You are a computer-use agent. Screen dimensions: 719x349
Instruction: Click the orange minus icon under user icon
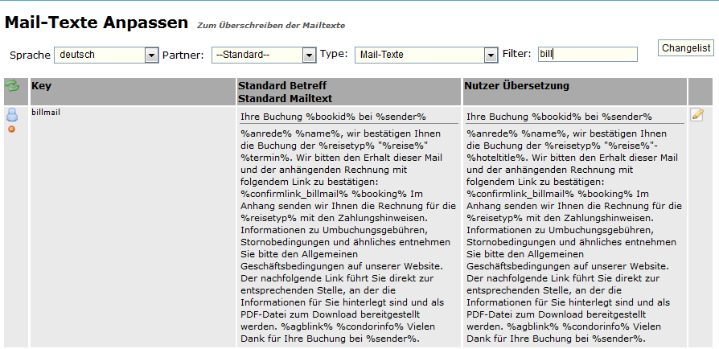12,129
